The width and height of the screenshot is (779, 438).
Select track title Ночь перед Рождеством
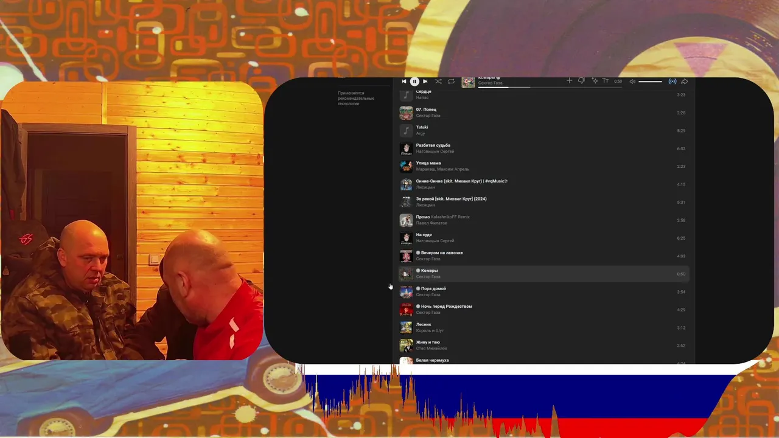tap(446, 307)
